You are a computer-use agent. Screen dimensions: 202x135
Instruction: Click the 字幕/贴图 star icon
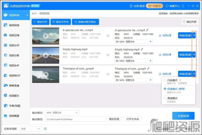click(5, 105)
